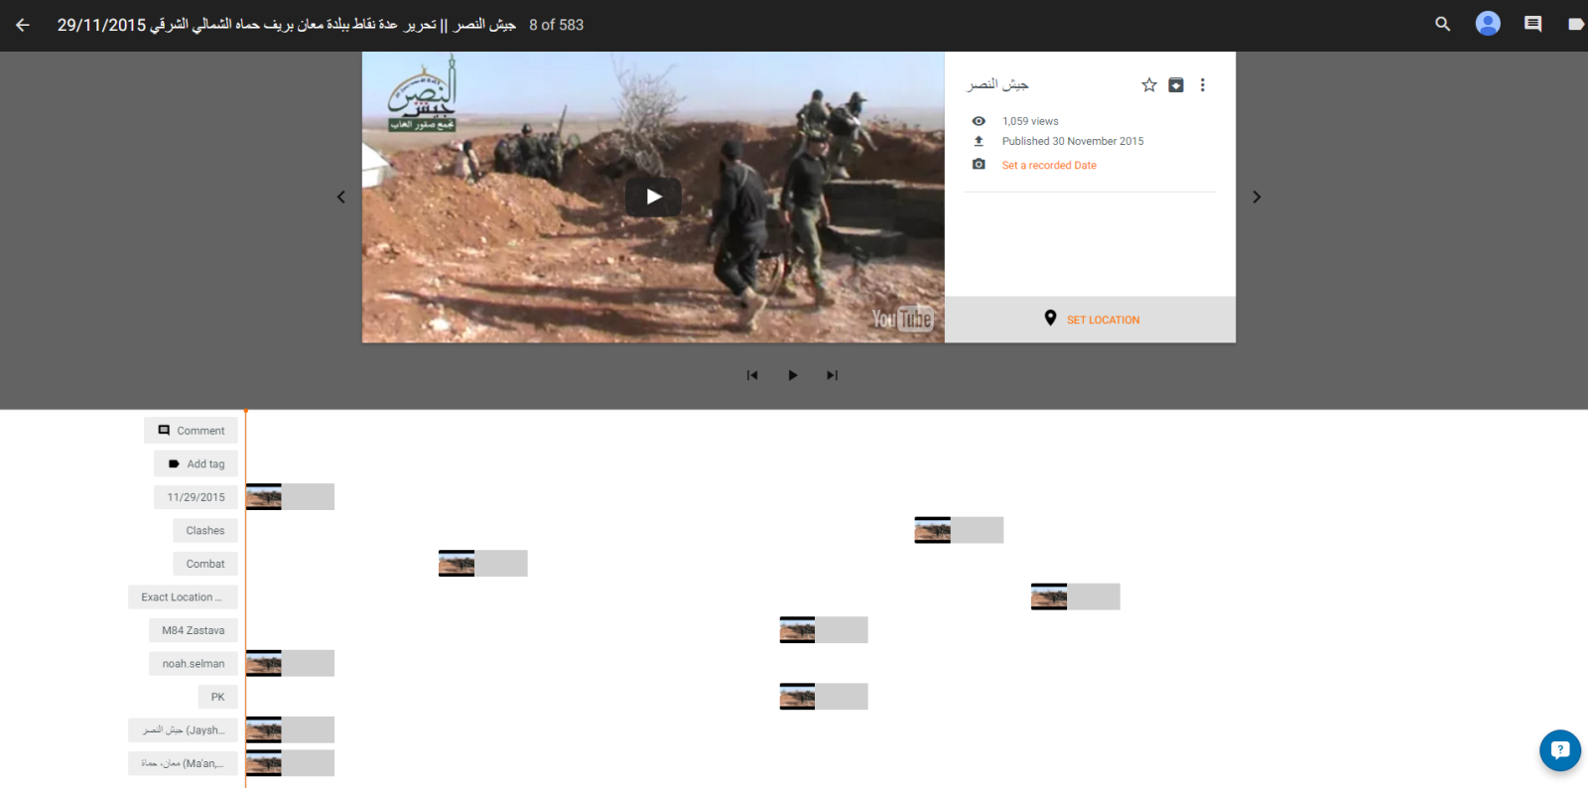Go to next video with right chevron
Image resolution: width=1588 pixels, height=788 pixels.
point(1257,197)
